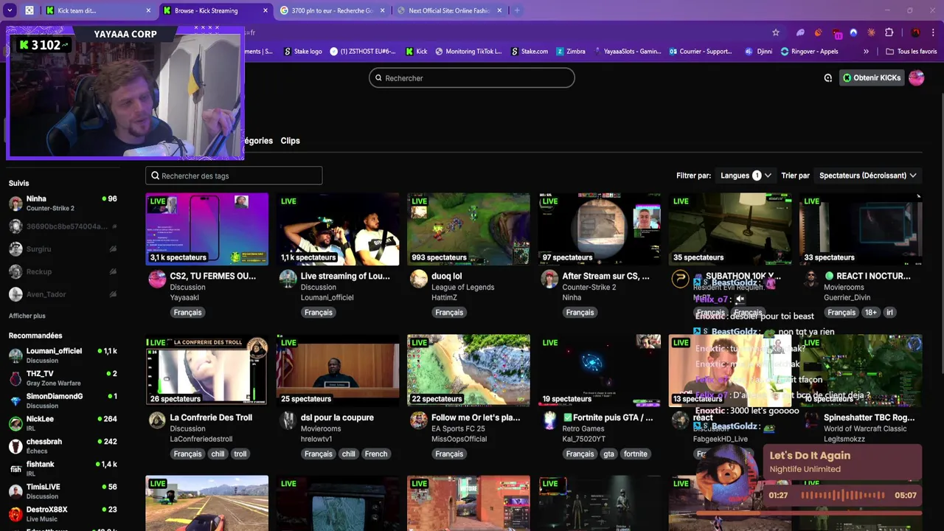
Task: Click Yayaaakl avatar under CS2 stream
Action: point(157,279)
